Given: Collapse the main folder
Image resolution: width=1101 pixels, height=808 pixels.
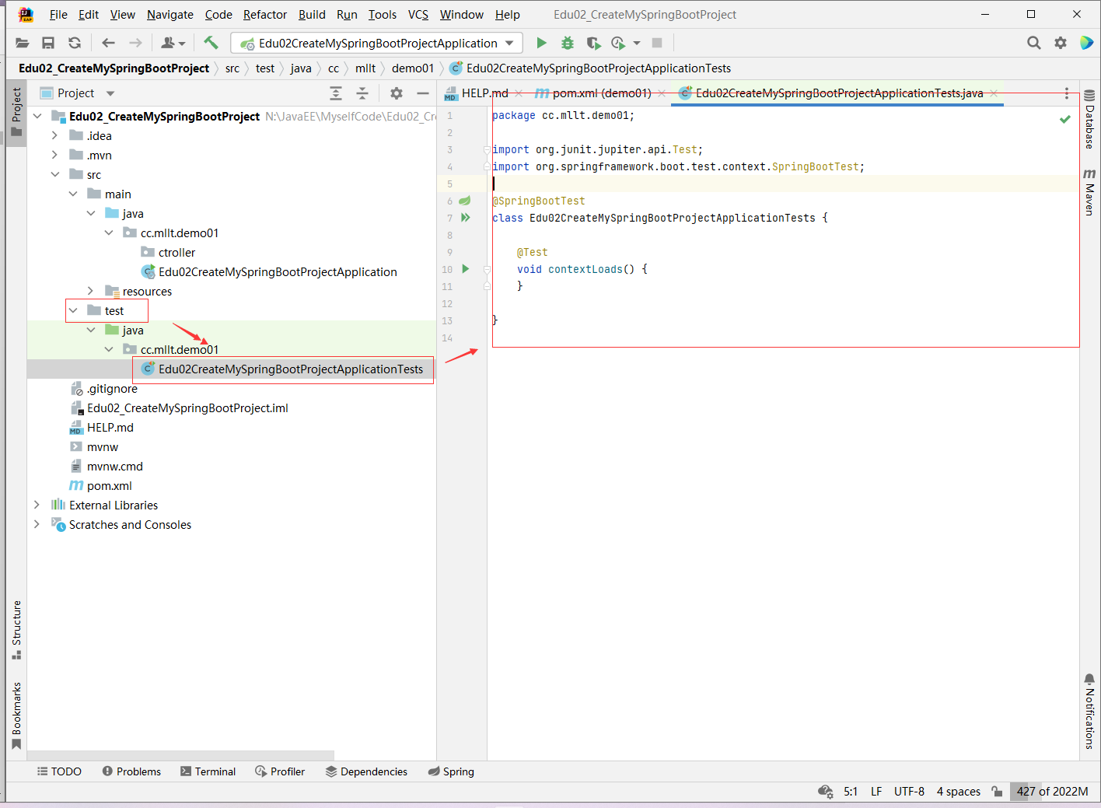Looking at the screenshot, I should 73,194.
